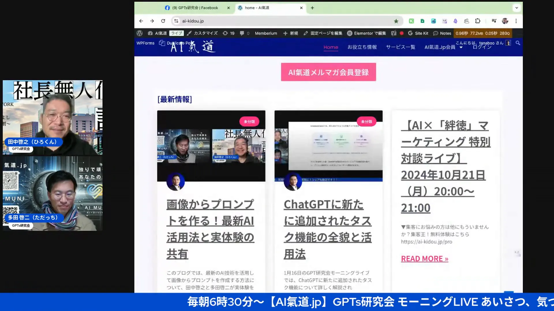Bookmark this page with the star icon

(x=396, y=21)
